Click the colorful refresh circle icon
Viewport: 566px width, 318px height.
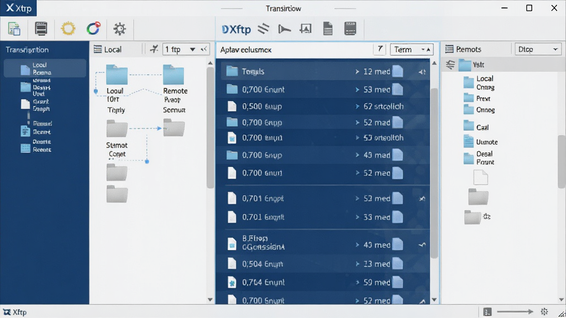click(x=93, y=29)
